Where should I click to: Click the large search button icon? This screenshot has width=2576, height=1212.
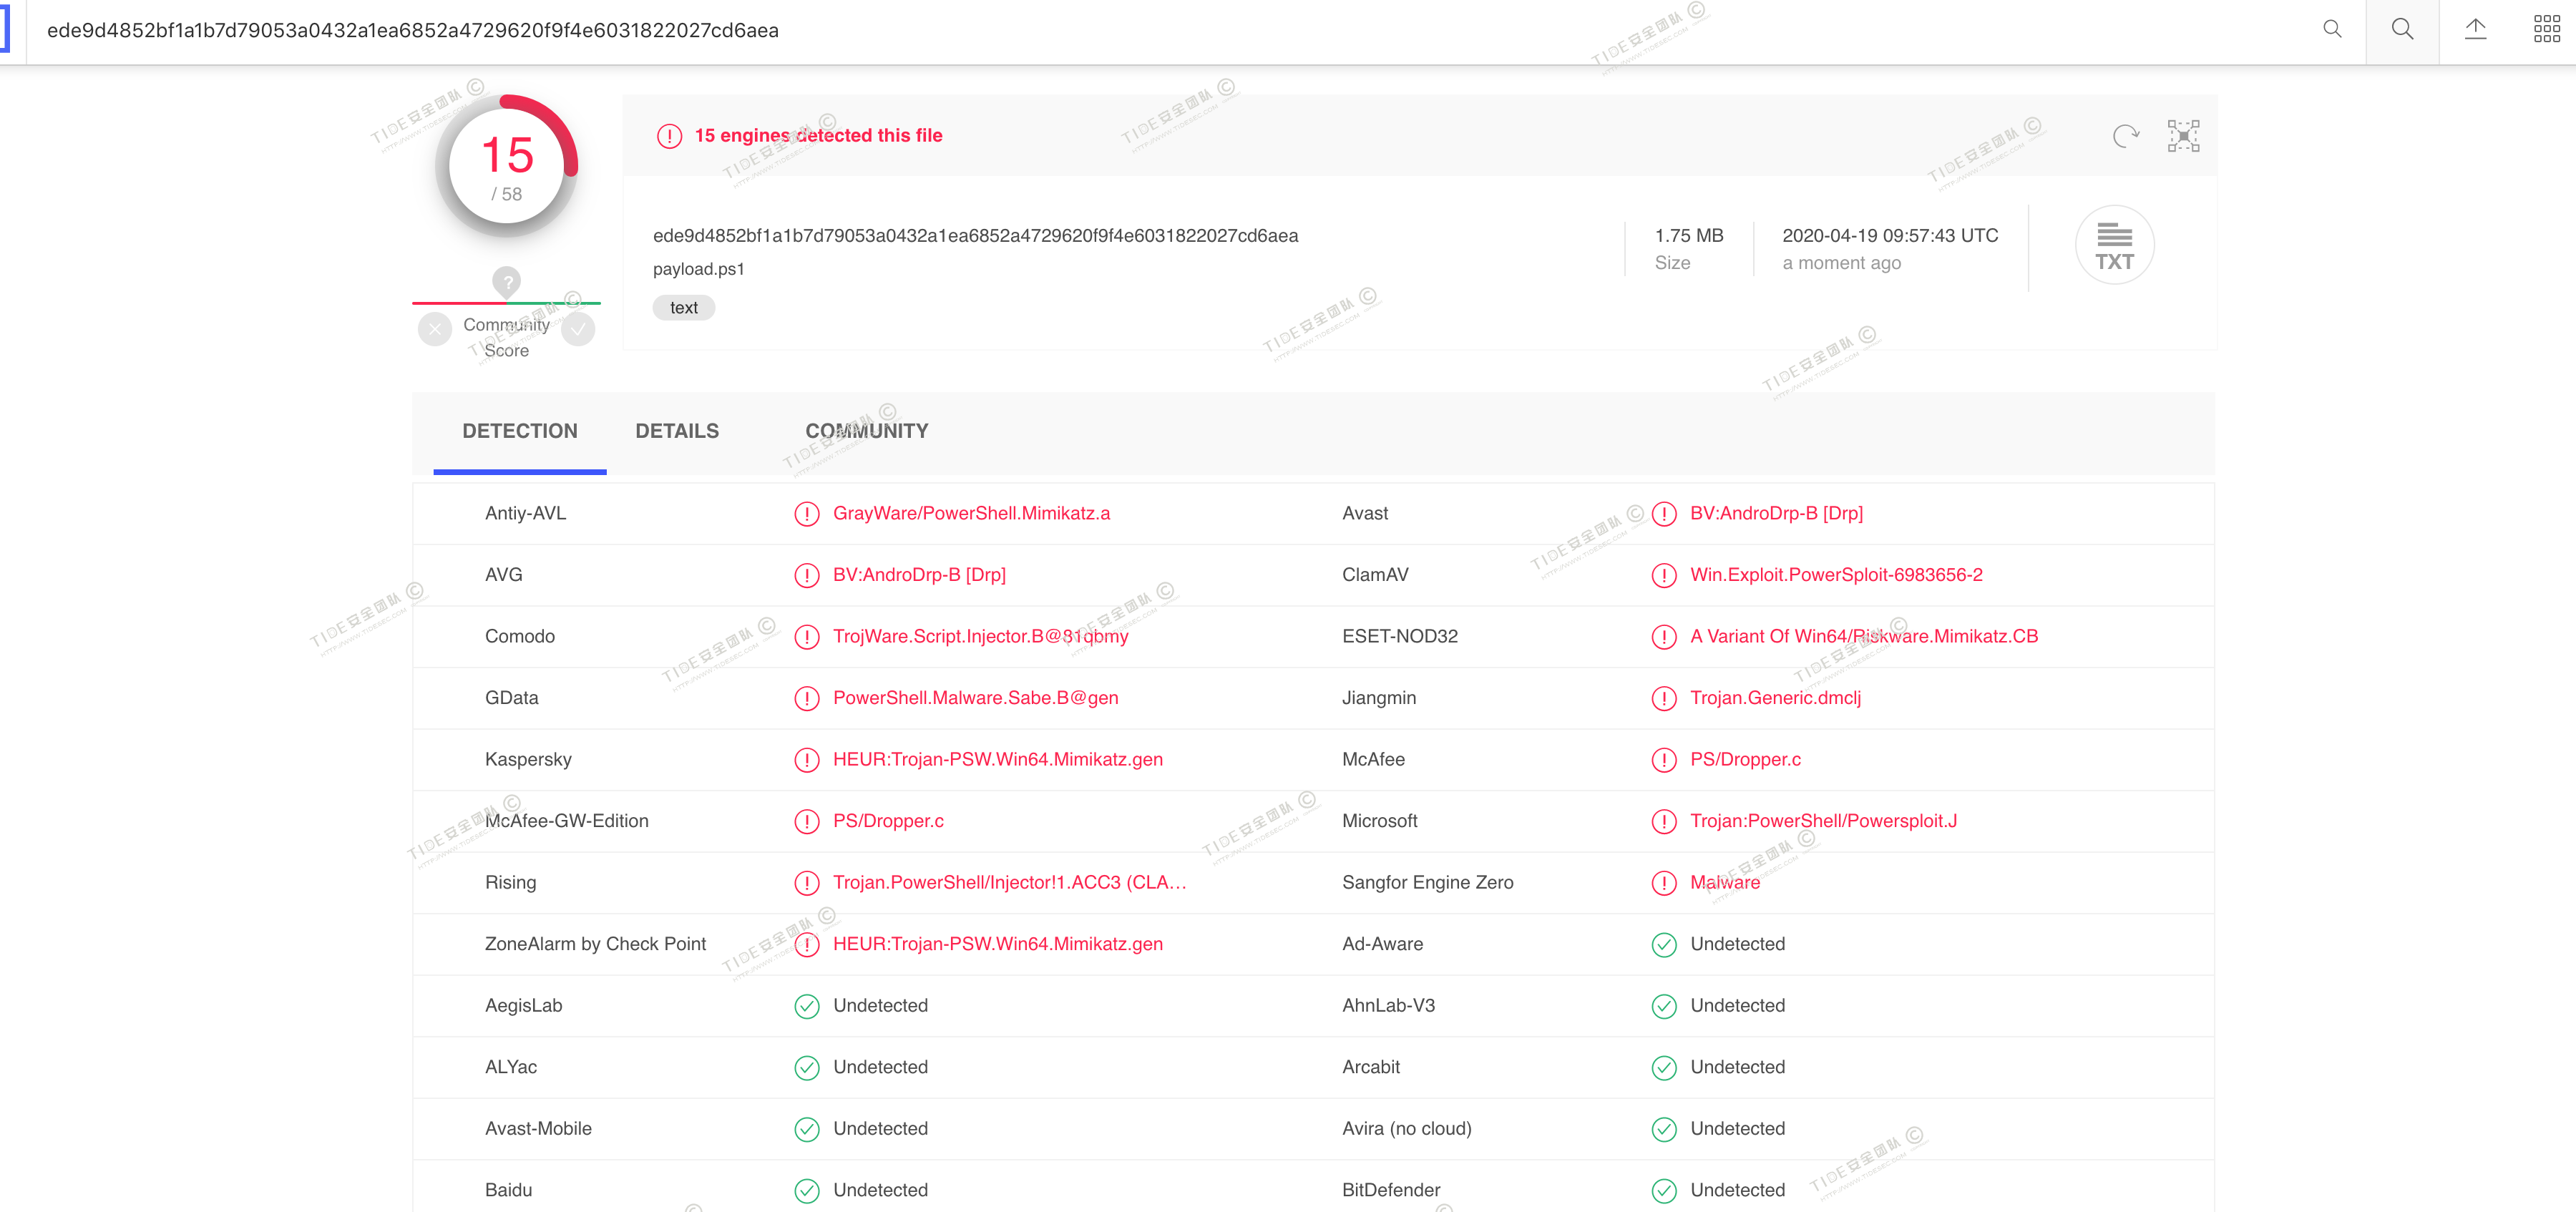(2402, 30)
